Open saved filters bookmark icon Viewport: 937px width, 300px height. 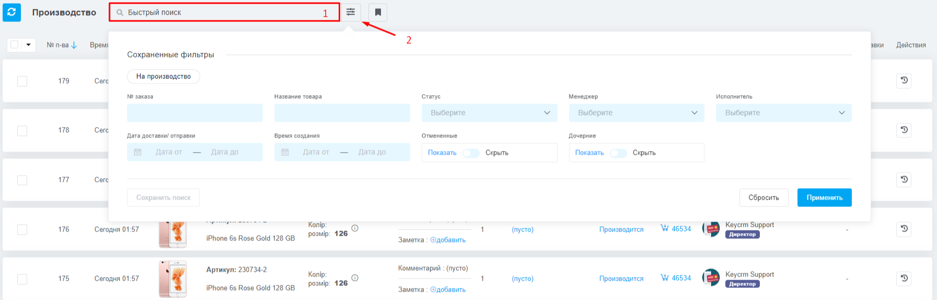click(378, 12)
